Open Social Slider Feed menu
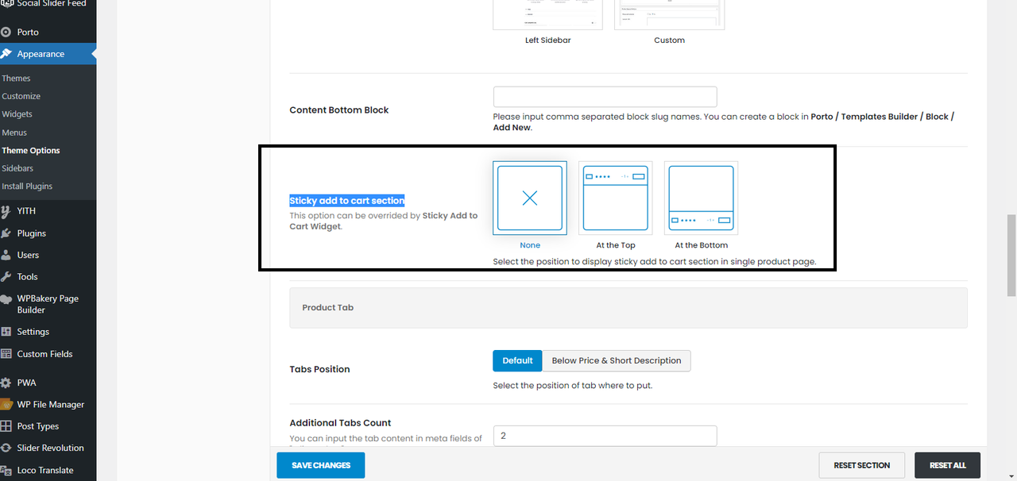The height and width of the screenshot is (481, 1017). point(52,4)
